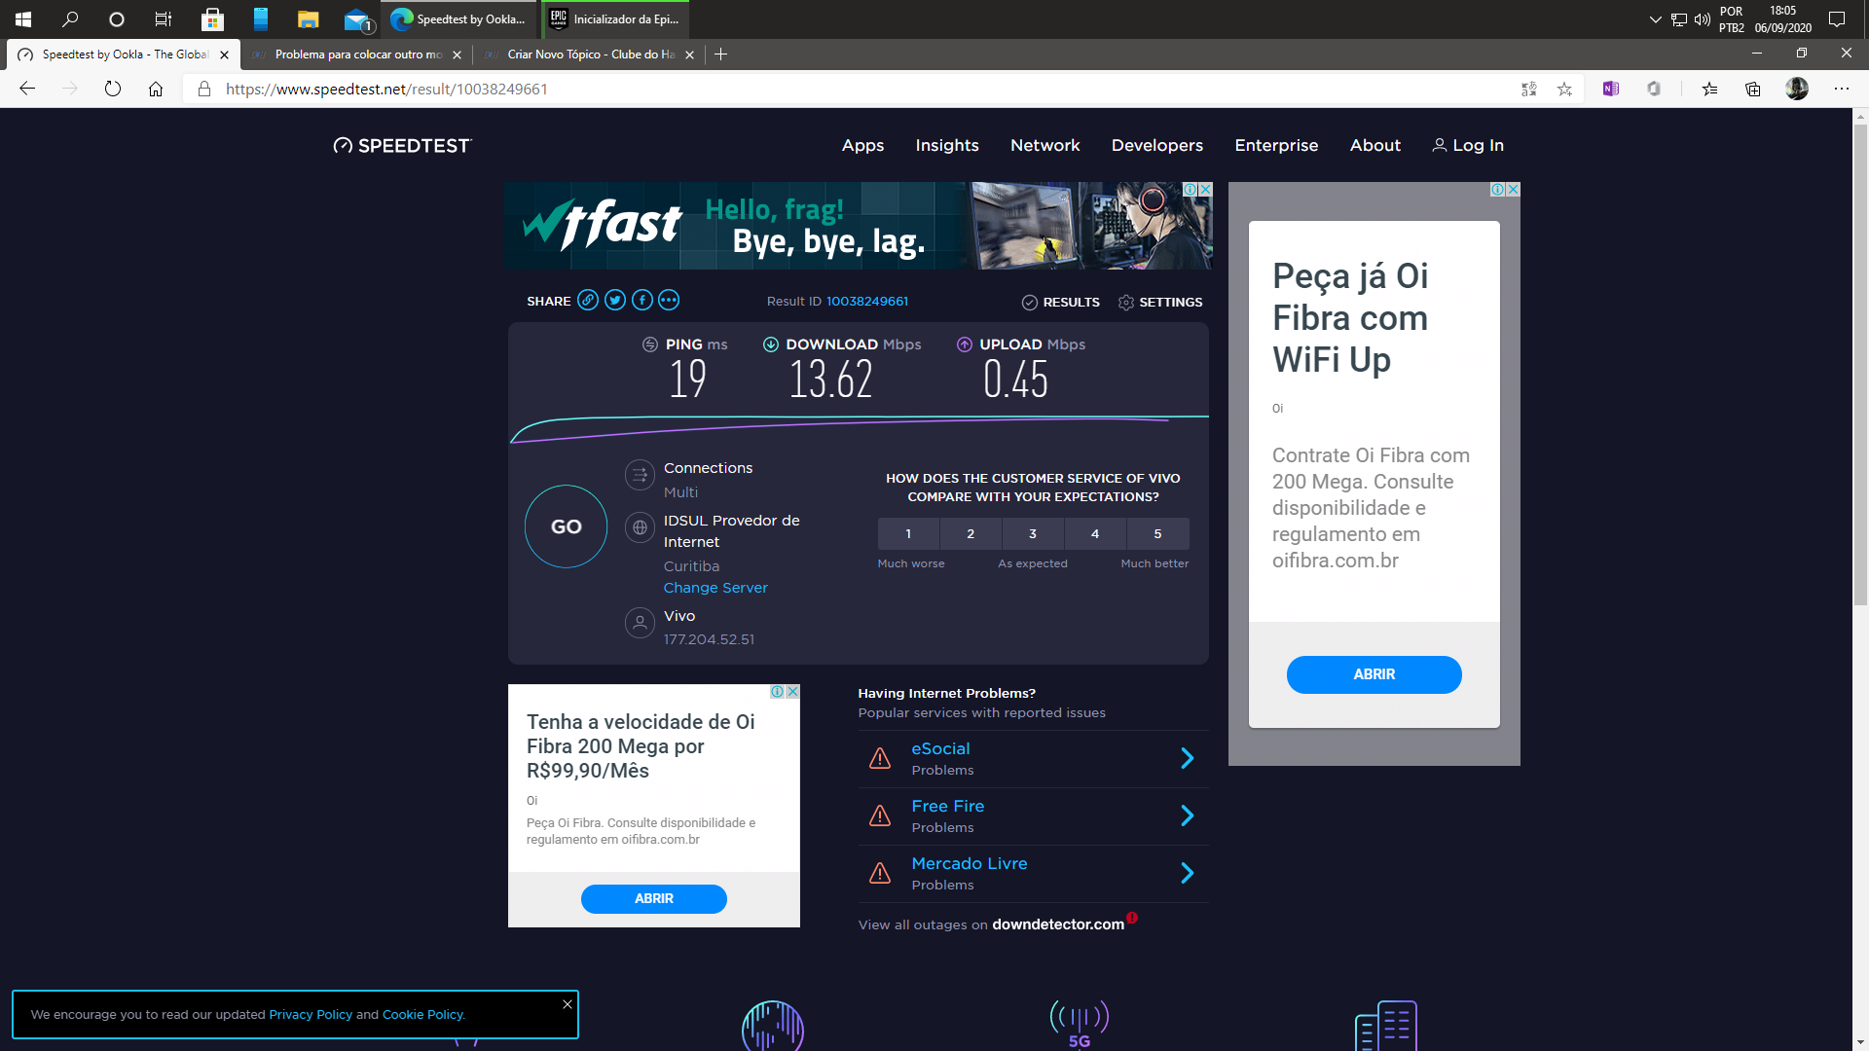Open result ID 10038249661 link
This screenshot has width=1869, height=1051.
point(867,302)
